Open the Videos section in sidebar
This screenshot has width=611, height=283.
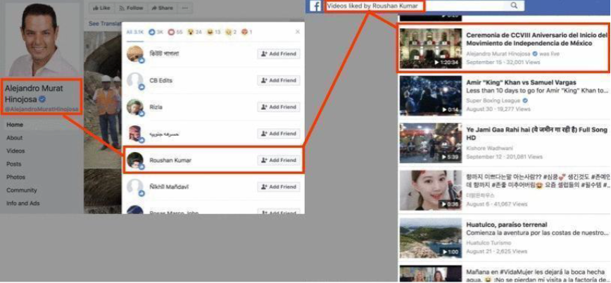(x=15, y=151)
